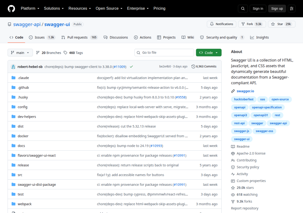
Task: Open the Discussions tab
Action: pyautogui.click(x=116, y=37)
